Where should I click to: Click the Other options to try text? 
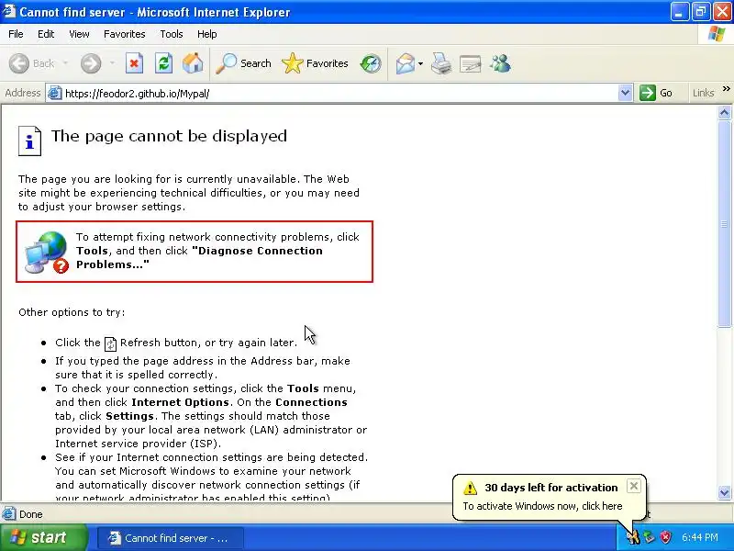72,312
